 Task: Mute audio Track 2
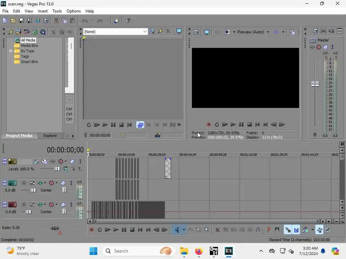click(x=63, y=183)
